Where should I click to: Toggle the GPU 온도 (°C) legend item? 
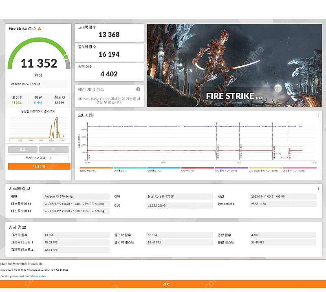(x=164, y=169)
